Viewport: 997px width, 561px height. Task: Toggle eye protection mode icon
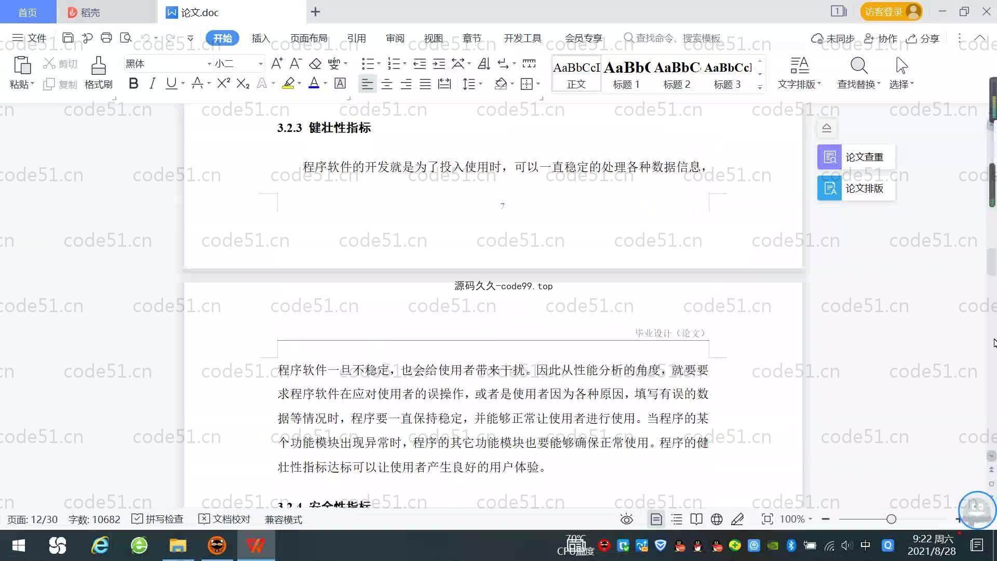tap(627, 519)
